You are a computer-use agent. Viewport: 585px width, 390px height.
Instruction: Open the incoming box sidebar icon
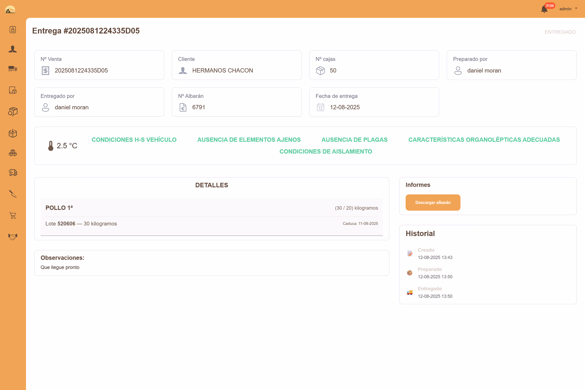pyautogui.click(x=13, y=133)
